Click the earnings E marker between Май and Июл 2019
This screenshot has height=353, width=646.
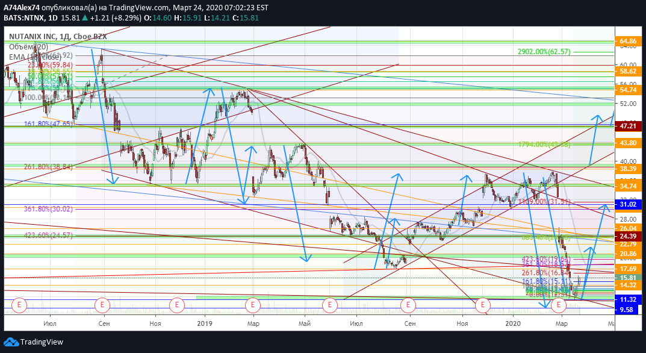tap(329, 305)
